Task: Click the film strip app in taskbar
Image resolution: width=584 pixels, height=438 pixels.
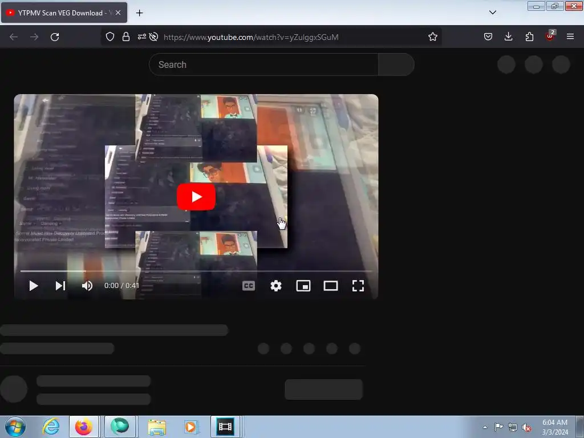Action: coord(225,427)
